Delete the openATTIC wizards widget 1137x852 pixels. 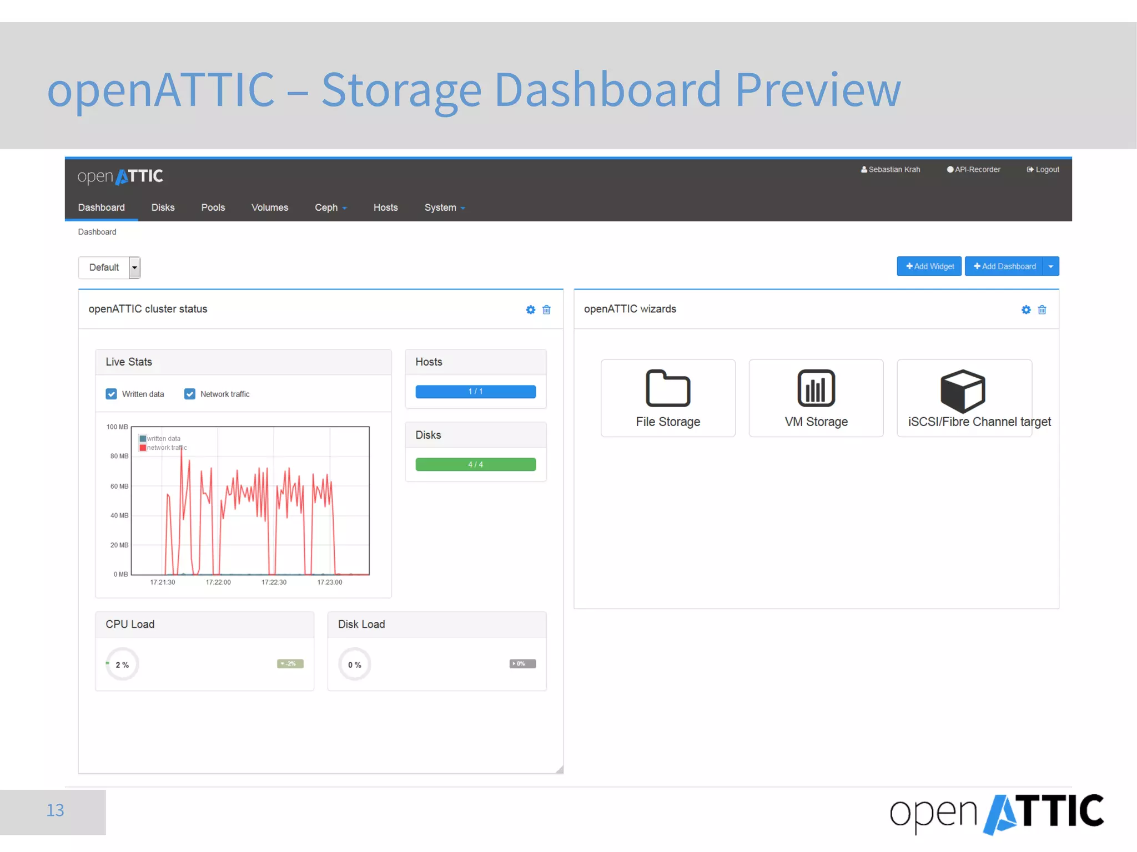coord(1042,310)
